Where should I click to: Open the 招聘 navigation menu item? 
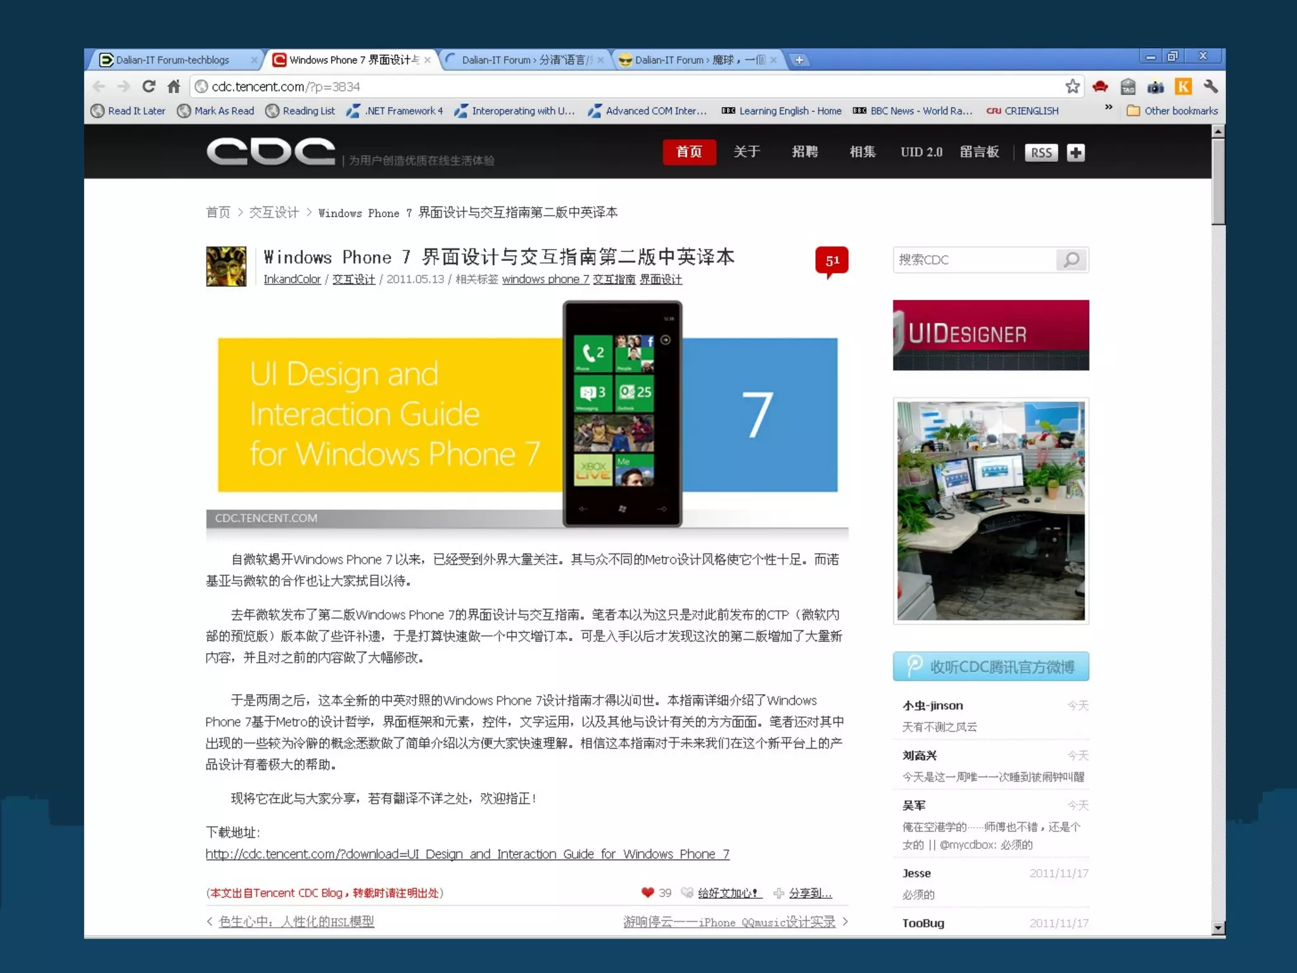coord(804,152)
